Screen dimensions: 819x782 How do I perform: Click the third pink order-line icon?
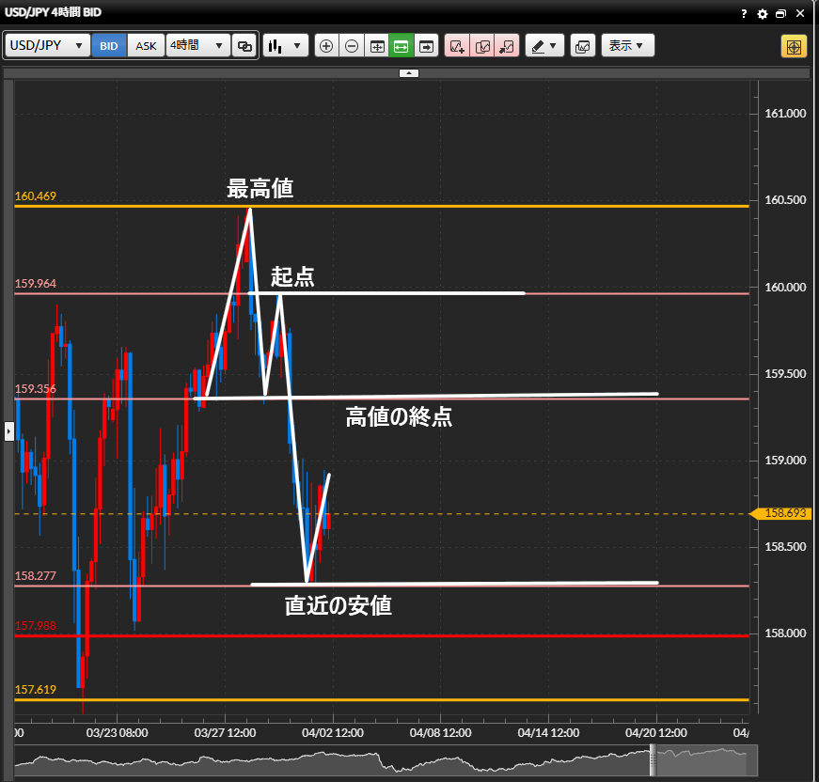507,46
